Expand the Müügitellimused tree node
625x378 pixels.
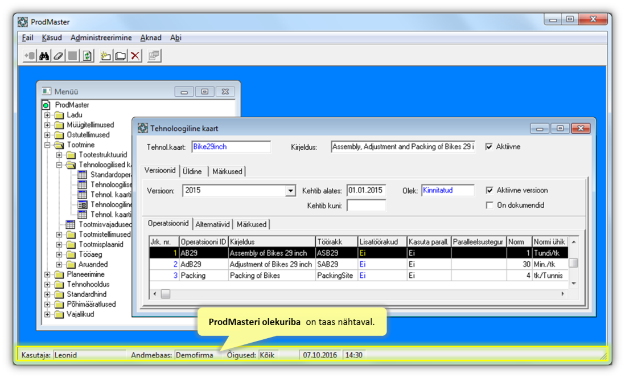coord(47,125)
